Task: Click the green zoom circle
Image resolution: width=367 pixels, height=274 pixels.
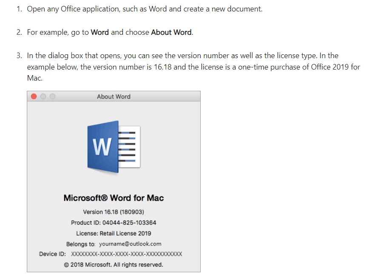Action: tap(52, 96)
